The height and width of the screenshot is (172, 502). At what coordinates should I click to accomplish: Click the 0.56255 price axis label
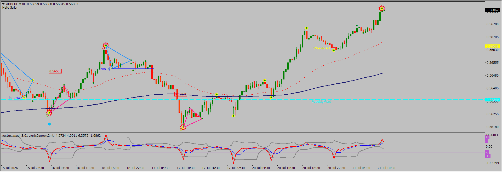(x=493, y=114)
